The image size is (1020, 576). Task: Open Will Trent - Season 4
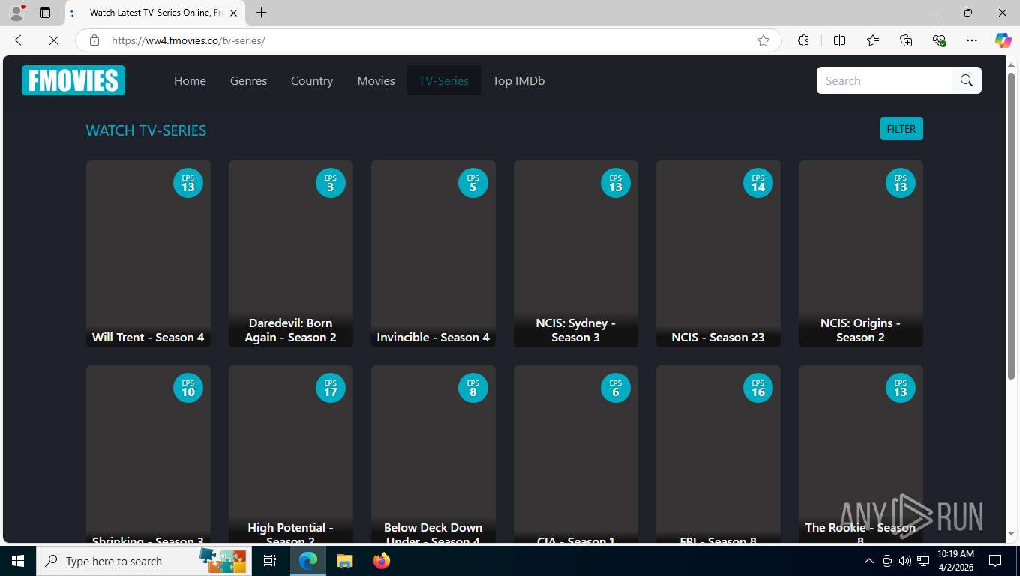pyautogui.click(x=148, y=253)
